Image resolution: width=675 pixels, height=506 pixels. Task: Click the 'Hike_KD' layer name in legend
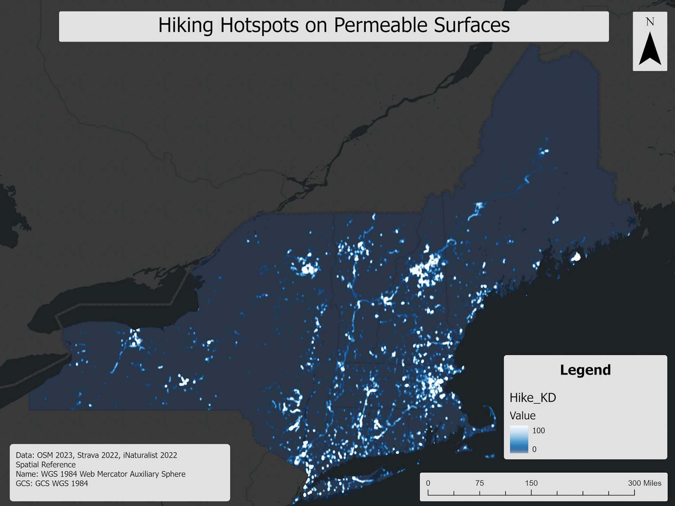click(x=533, y=398)
